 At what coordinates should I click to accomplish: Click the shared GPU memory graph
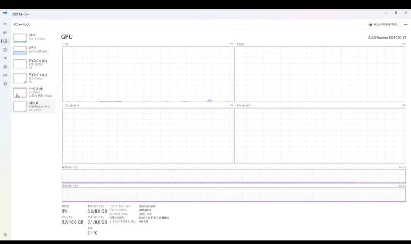(x=234, y=195)
